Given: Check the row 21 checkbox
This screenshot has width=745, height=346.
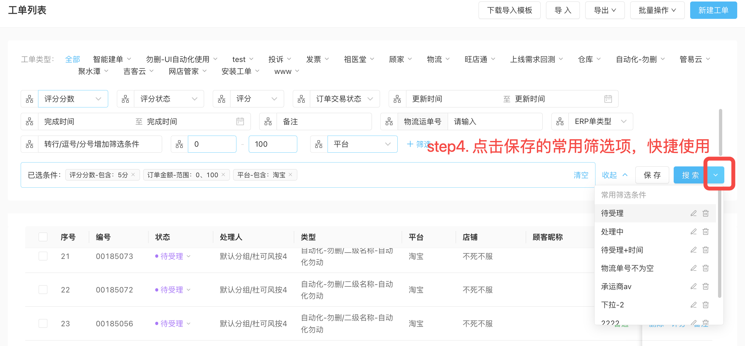Looking at the screenshot, I should click(x=43, y=256).
